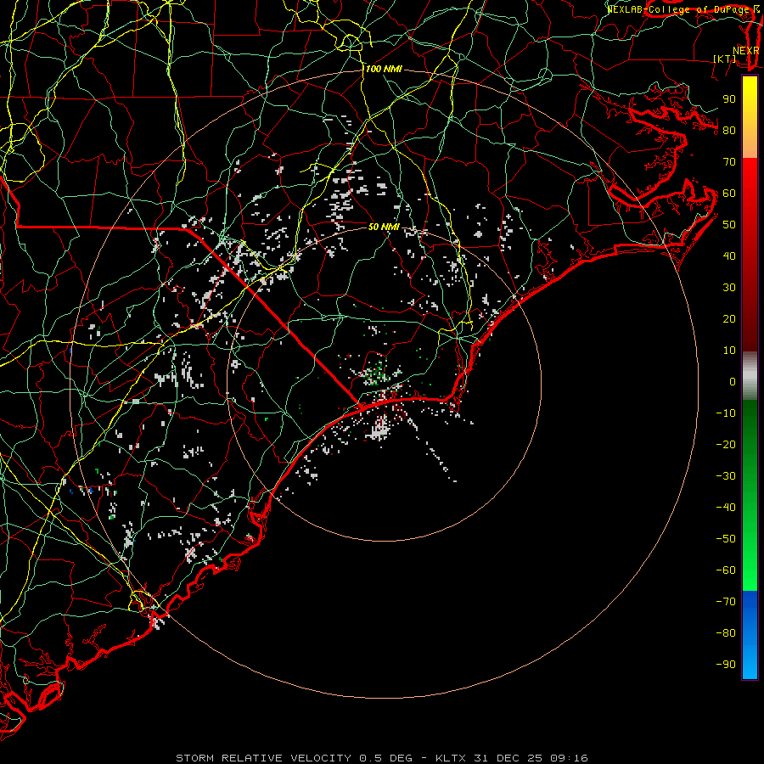The image size is (764, 764).
Task: Click the "-40" legend value
Action: pyautogui.click(x=726, y=508)
